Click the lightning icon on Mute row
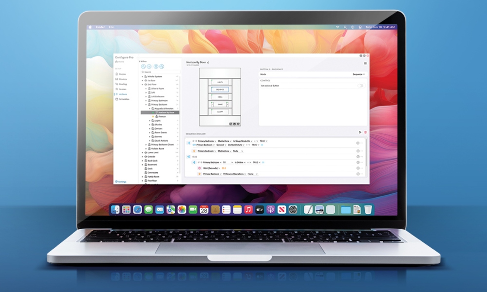 [194, 151]
